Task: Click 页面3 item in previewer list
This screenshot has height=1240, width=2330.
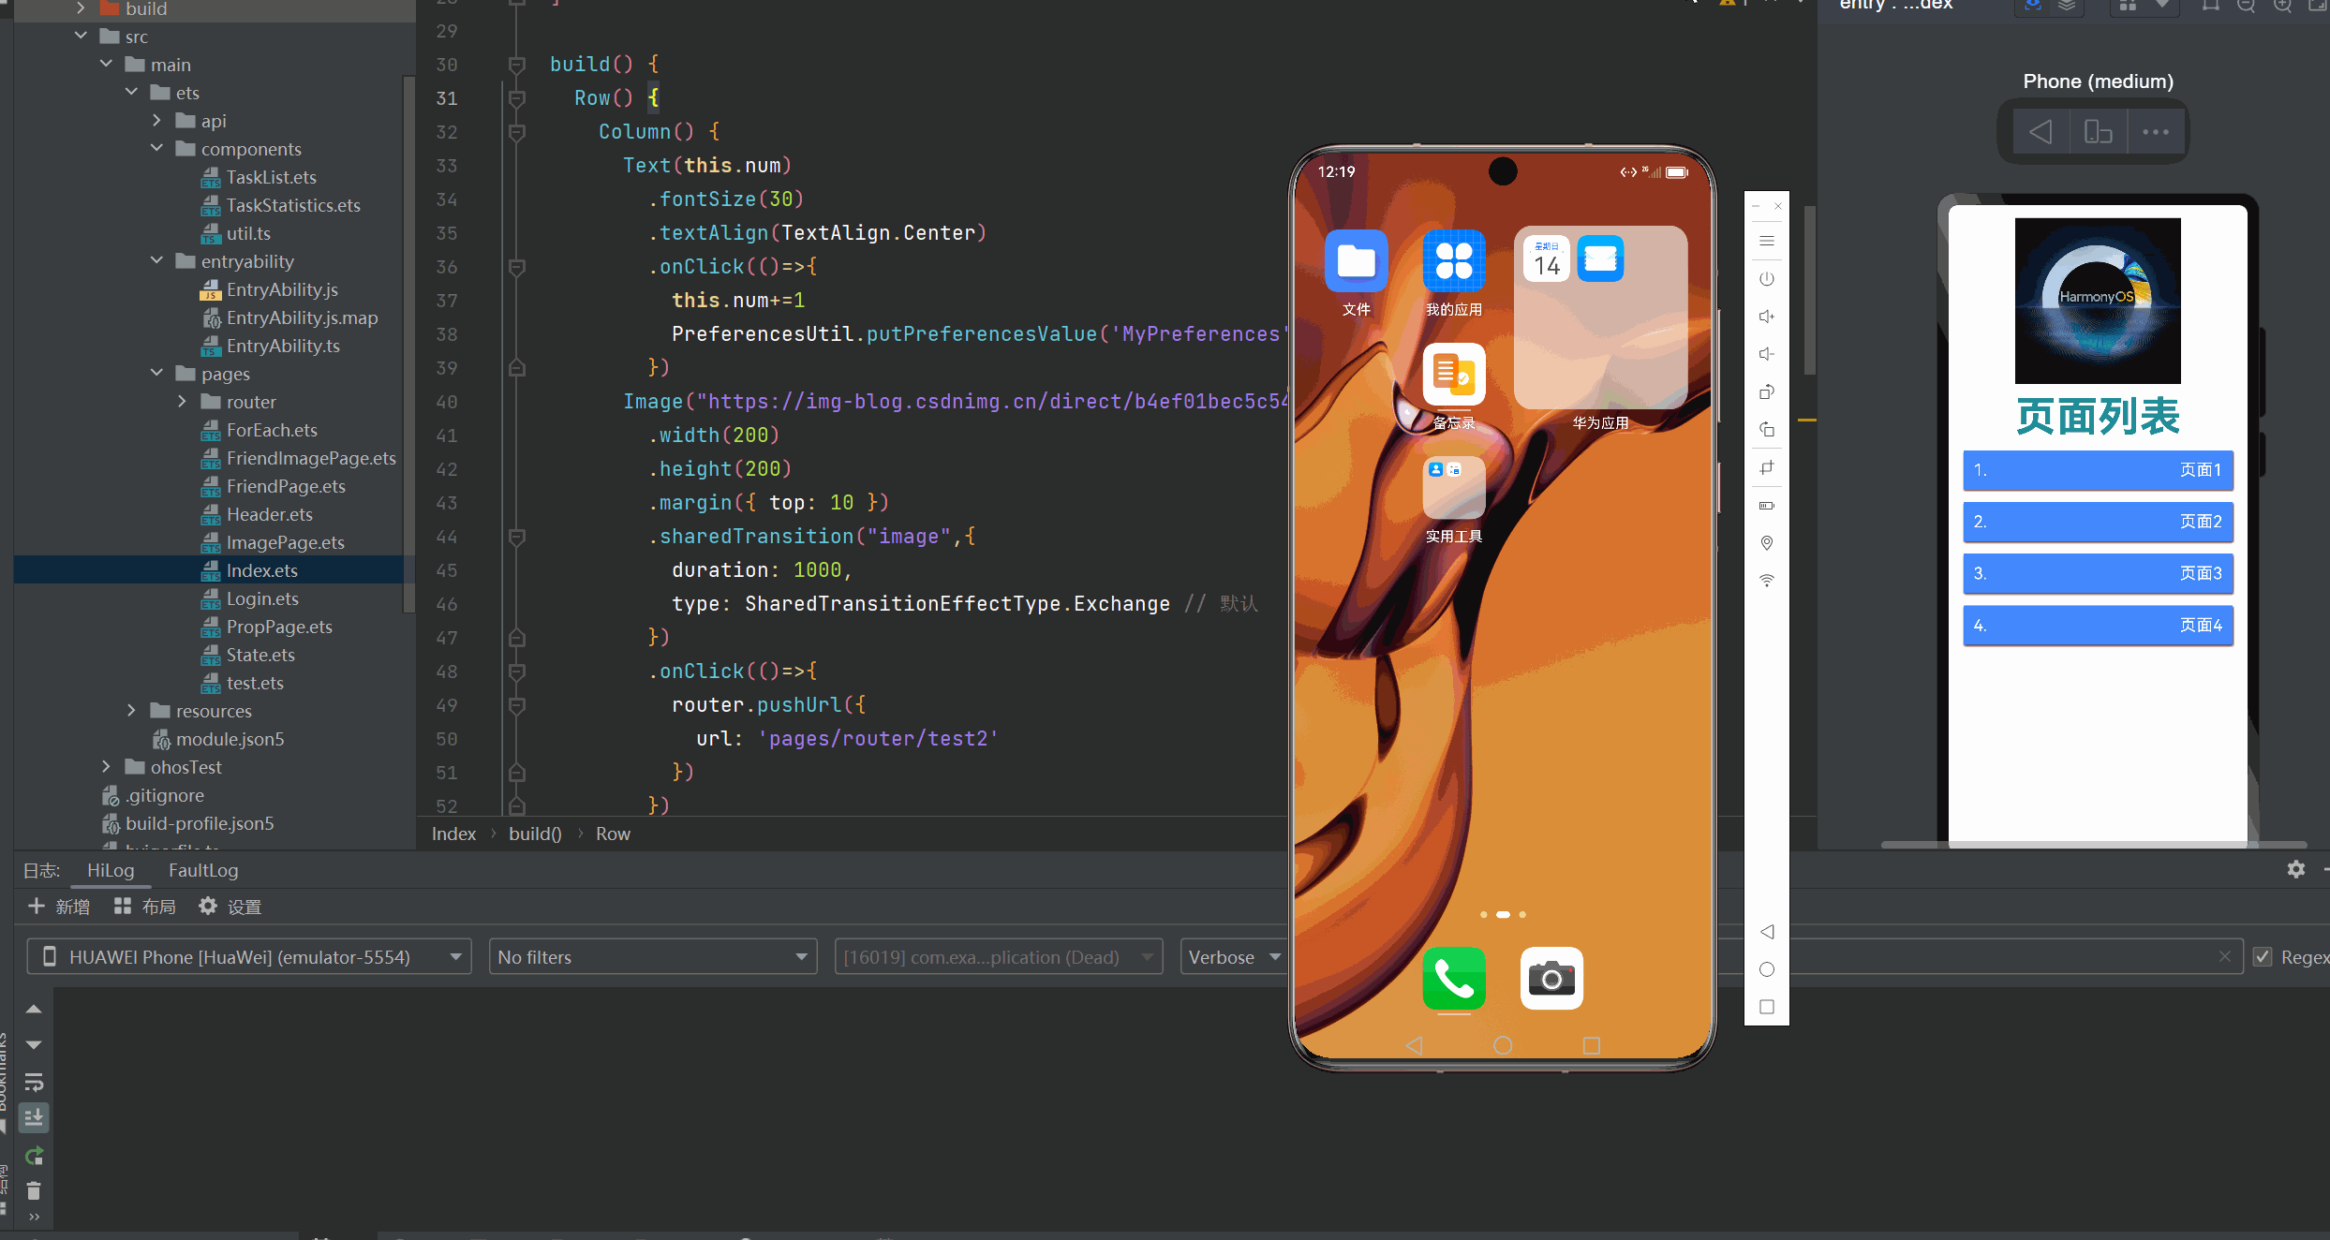Action: [2097, 573]
